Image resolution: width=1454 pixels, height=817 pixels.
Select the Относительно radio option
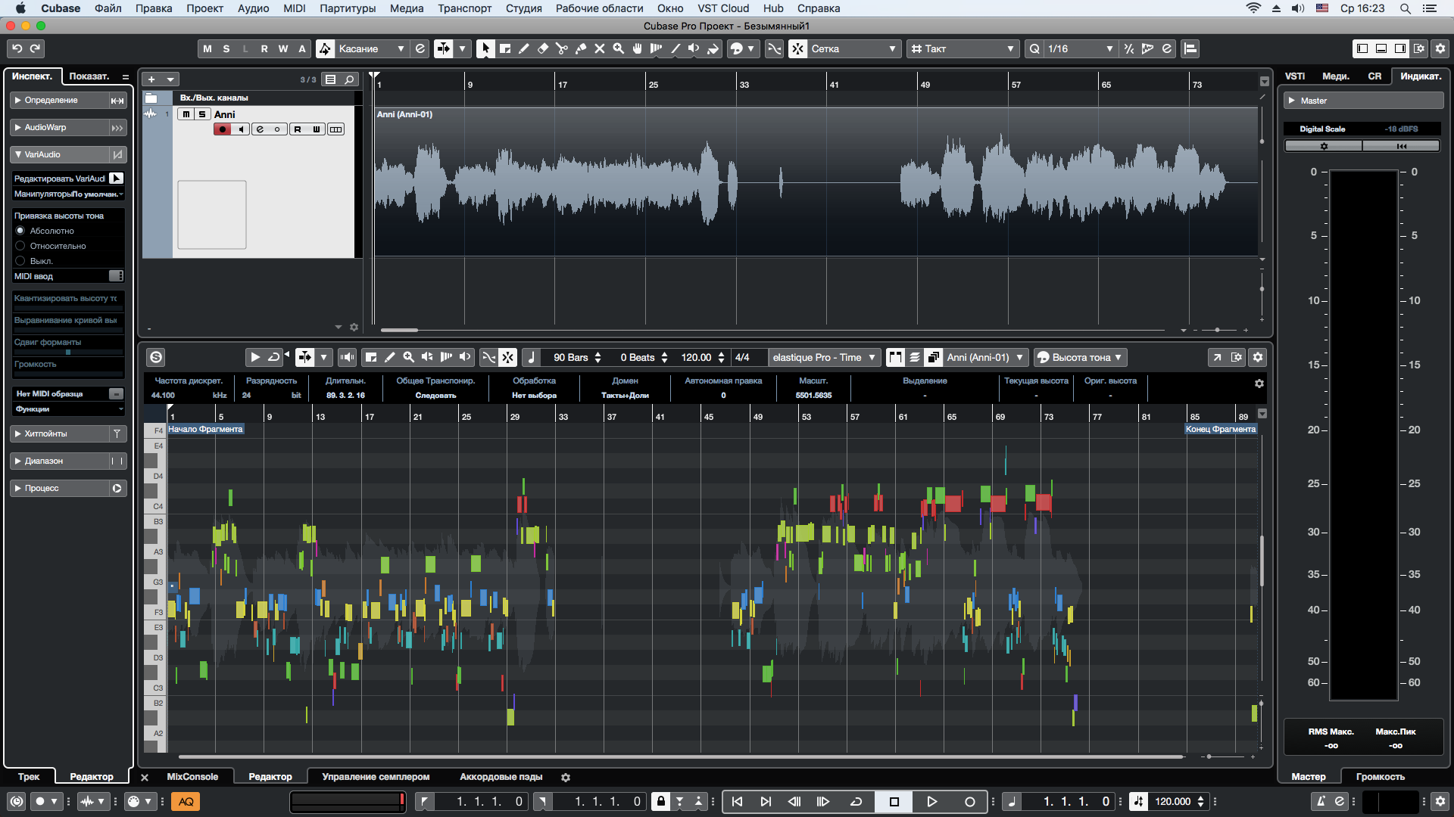click(20, 246)
